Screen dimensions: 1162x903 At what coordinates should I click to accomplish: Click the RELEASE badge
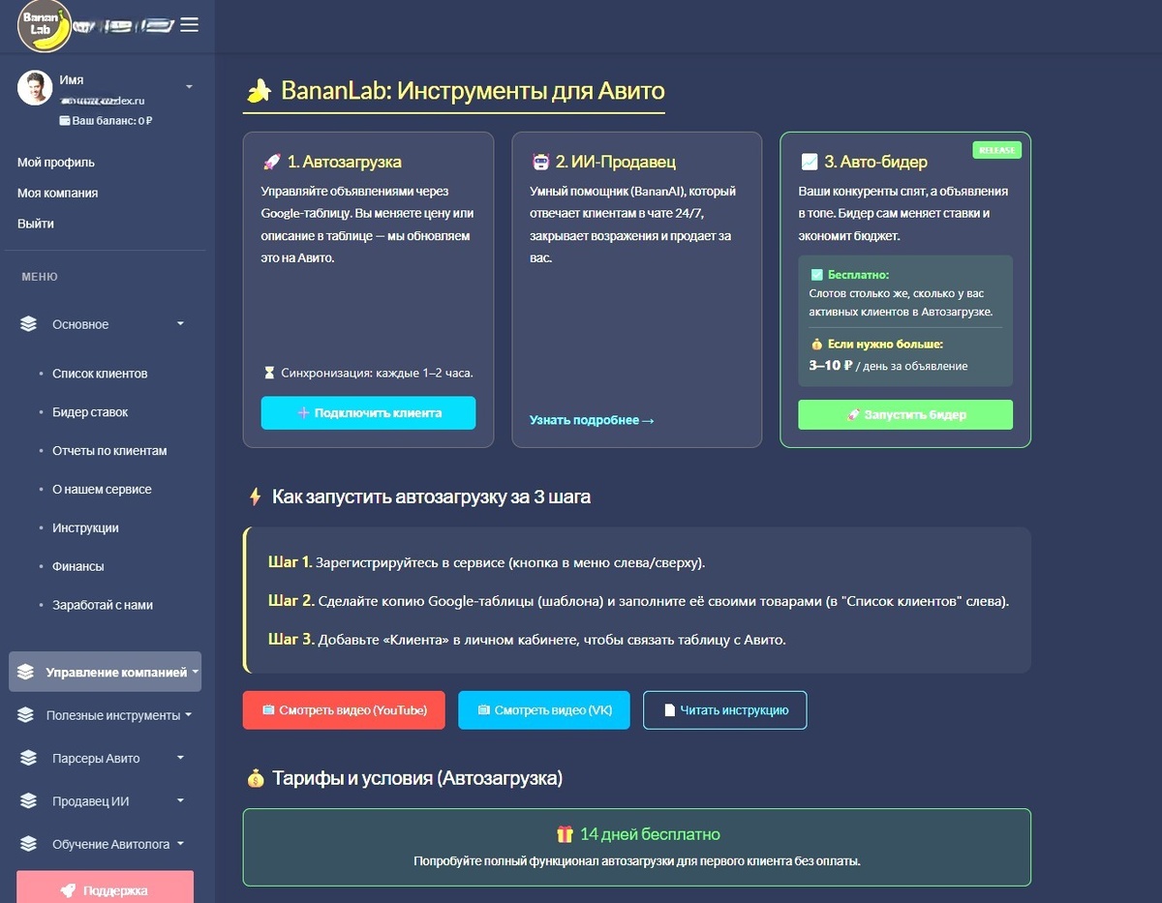pyautogui.click(x=996, y=150)
